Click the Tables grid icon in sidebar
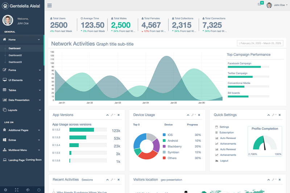Image resolution: width=290 pixels, height=193 pixels. pos(5,90)
